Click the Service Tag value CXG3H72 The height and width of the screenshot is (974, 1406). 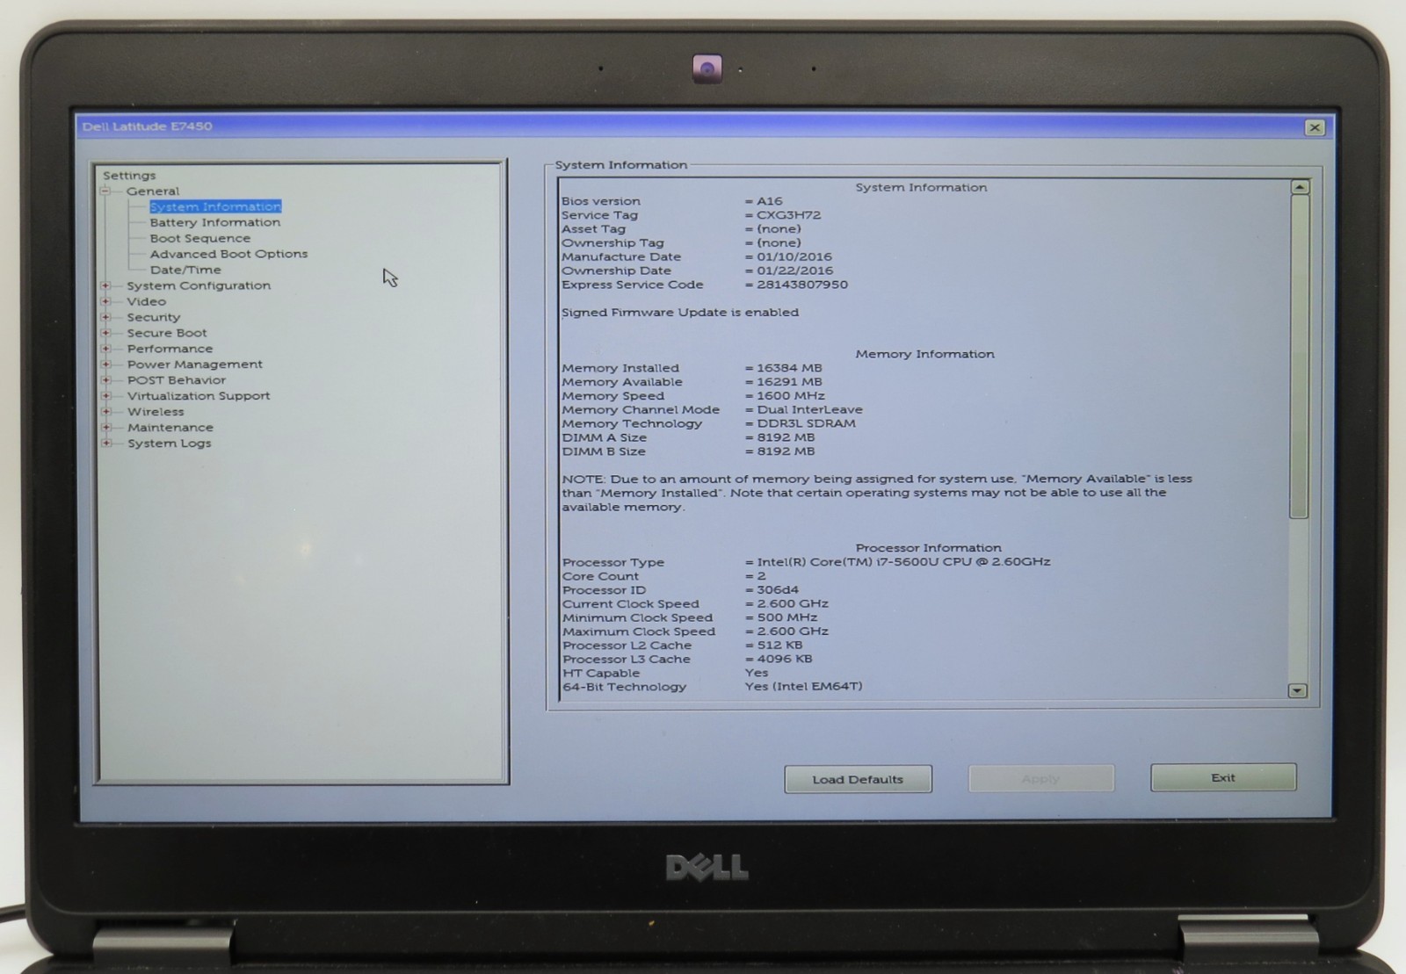(x=788, y=215)
